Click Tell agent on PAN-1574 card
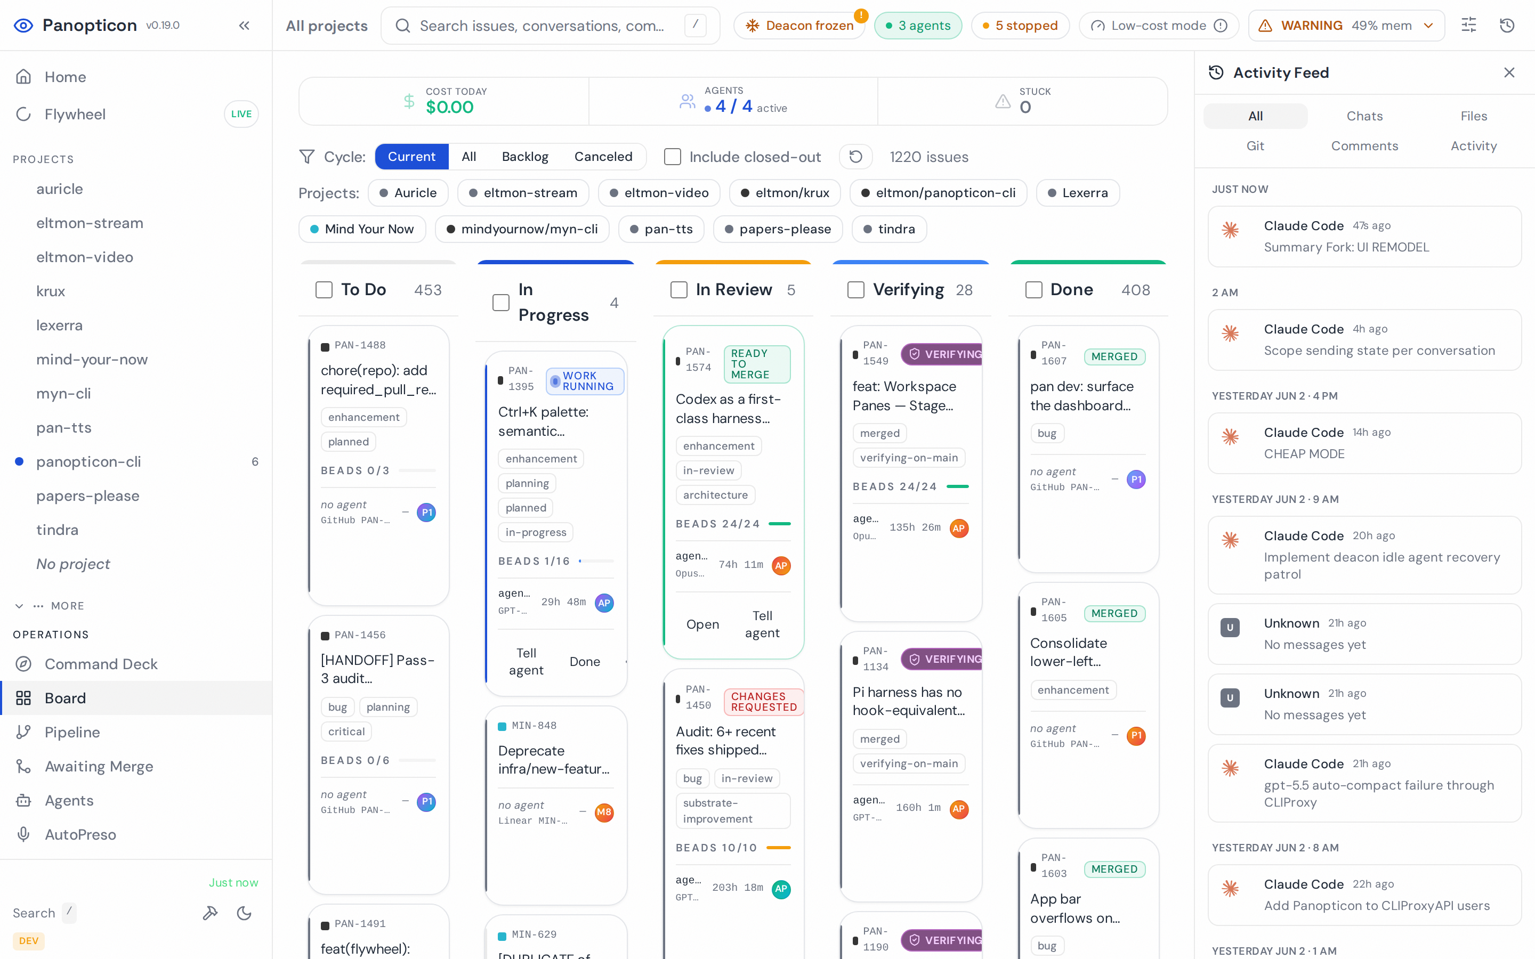The image size is (1535, 959). pos(762,624)
